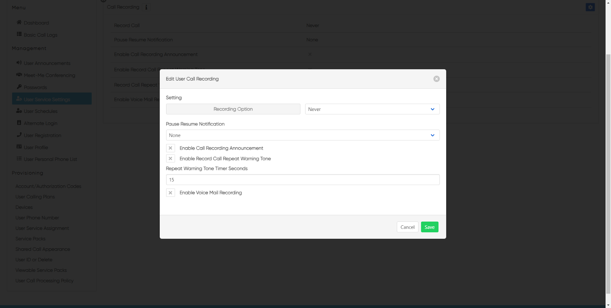This screenshot has height=308, width=611.
Task: Open Meet-Me Conferencing menu item
Action: [x=50, y=75]
